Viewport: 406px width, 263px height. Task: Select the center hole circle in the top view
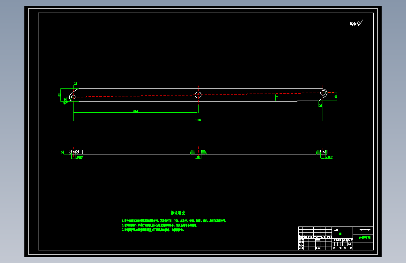click(198, 95)
